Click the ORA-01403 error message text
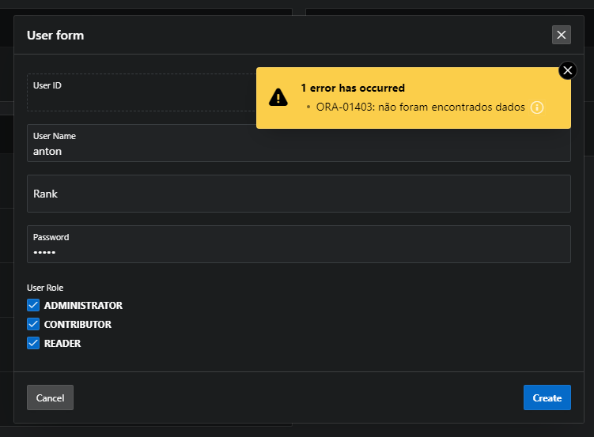Viewport: 594px width, 437px height. (420, 107)
